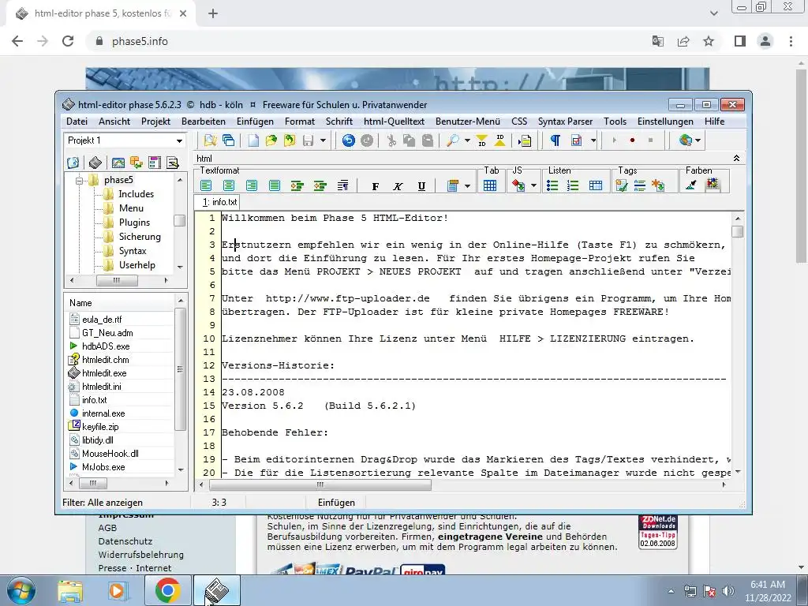808x606 pixels.
Task: Click the align left text icon
Action: [x=206, y=185]
